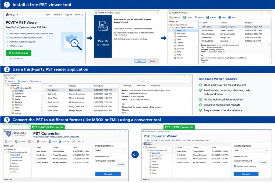Click Next in PCVITA PST Viewer Setup wizard

140,61
